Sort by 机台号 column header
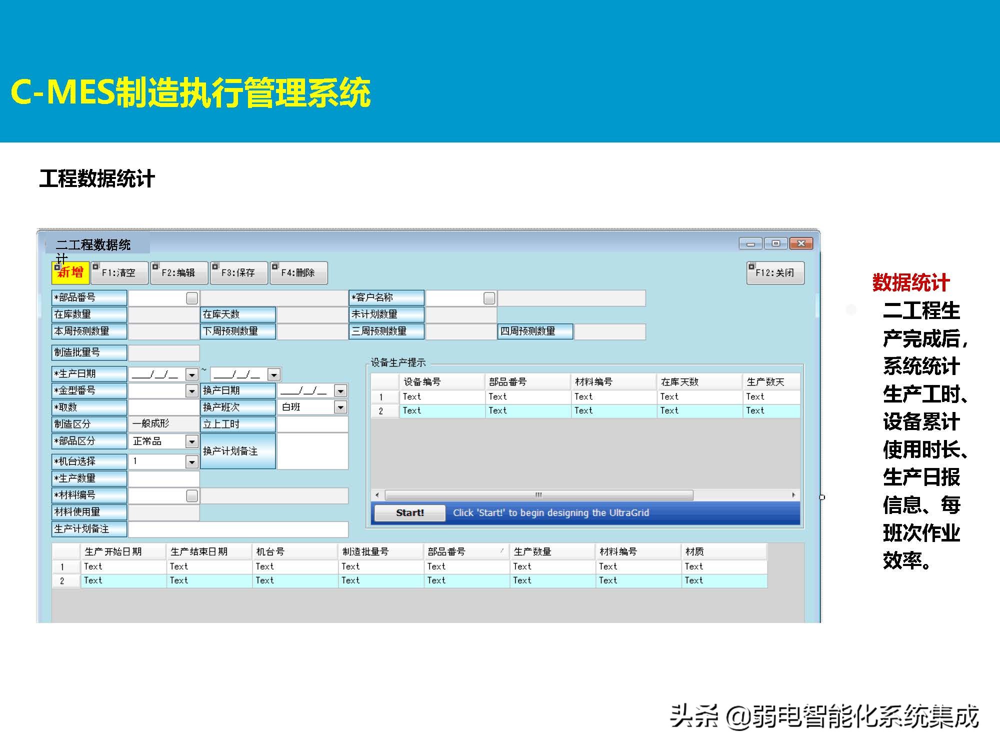 295,552
